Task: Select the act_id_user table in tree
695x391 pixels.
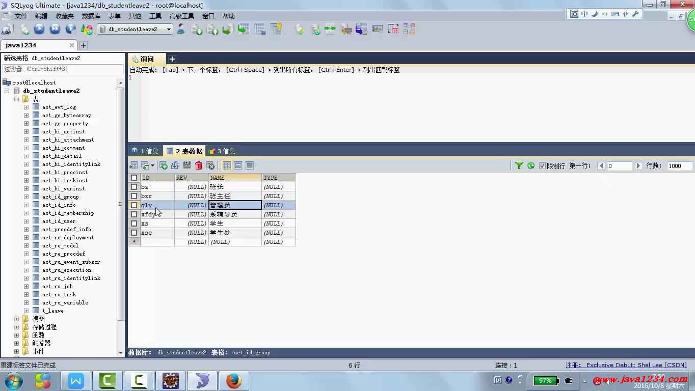Action: pos(59,221)
